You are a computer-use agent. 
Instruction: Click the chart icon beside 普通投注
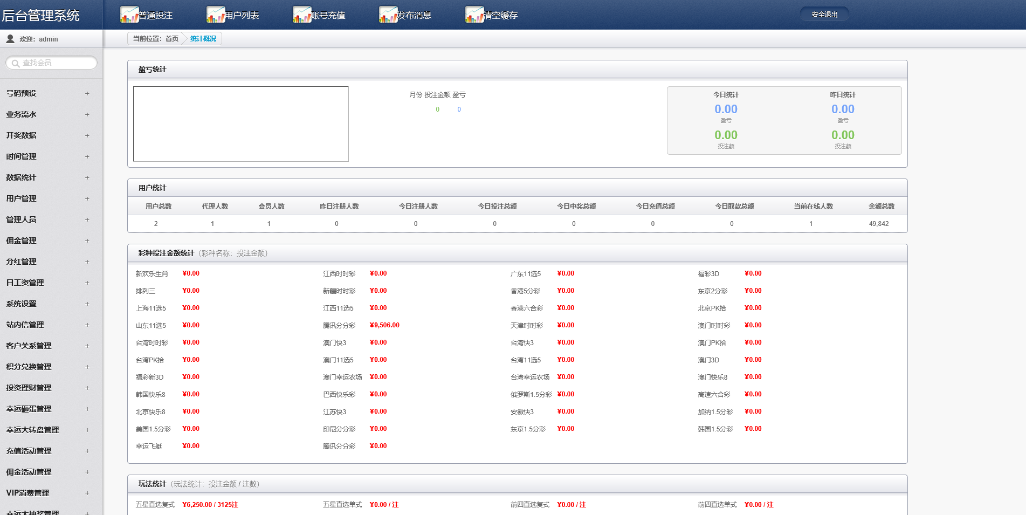click(x=129, y=15)
